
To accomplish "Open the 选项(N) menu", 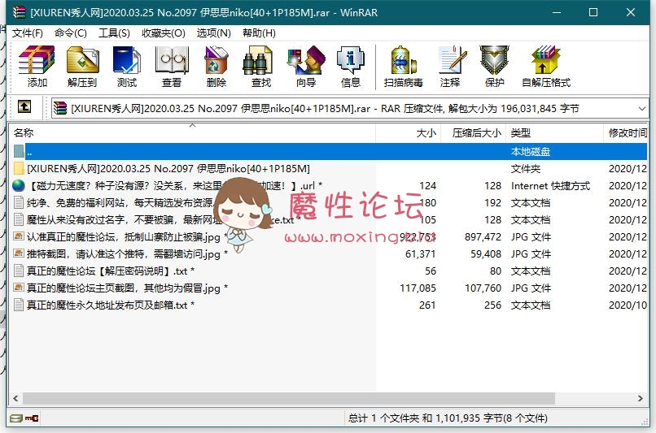I will 214,33.
